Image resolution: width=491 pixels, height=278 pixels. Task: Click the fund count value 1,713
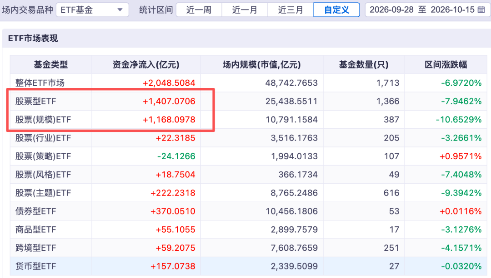coord(388,83)
